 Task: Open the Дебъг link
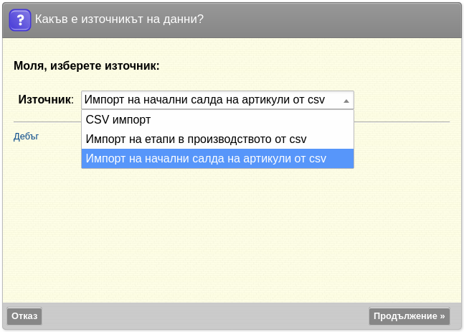[26, 137]
